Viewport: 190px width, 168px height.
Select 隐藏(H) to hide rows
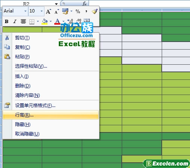click(x=51, y=124)
